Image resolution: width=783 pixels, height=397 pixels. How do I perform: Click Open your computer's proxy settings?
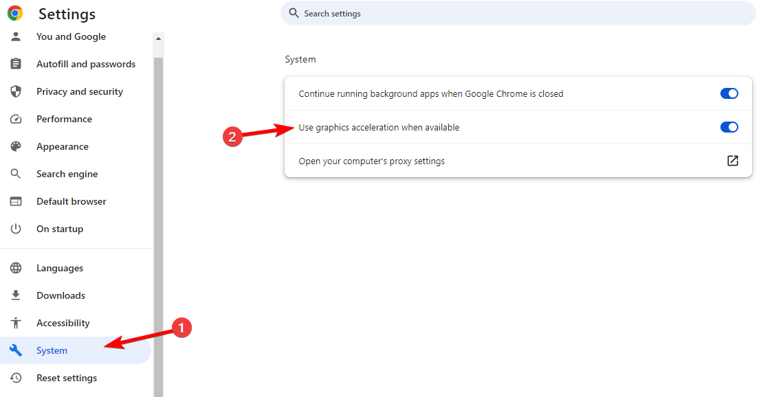point(371,161)
